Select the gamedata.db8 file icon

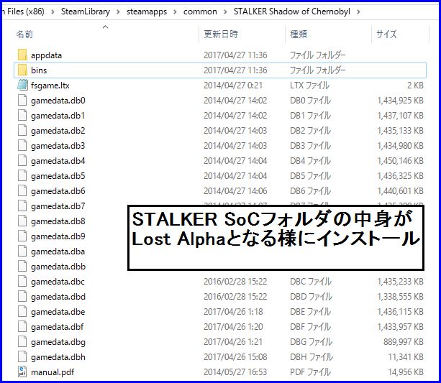[x=22, y=221]
